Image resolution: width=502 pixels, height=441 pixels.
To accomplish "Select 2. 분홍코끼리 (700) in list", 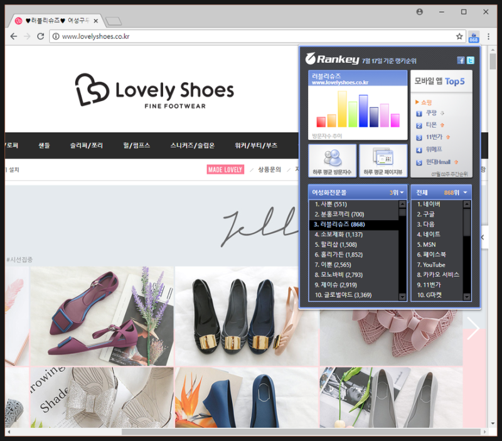I will click(353, 214).
